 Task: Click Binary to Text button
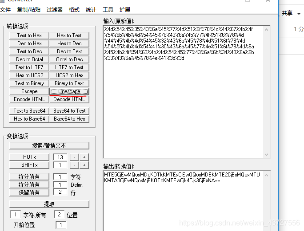pyautogui.click(x=69, y=83)
